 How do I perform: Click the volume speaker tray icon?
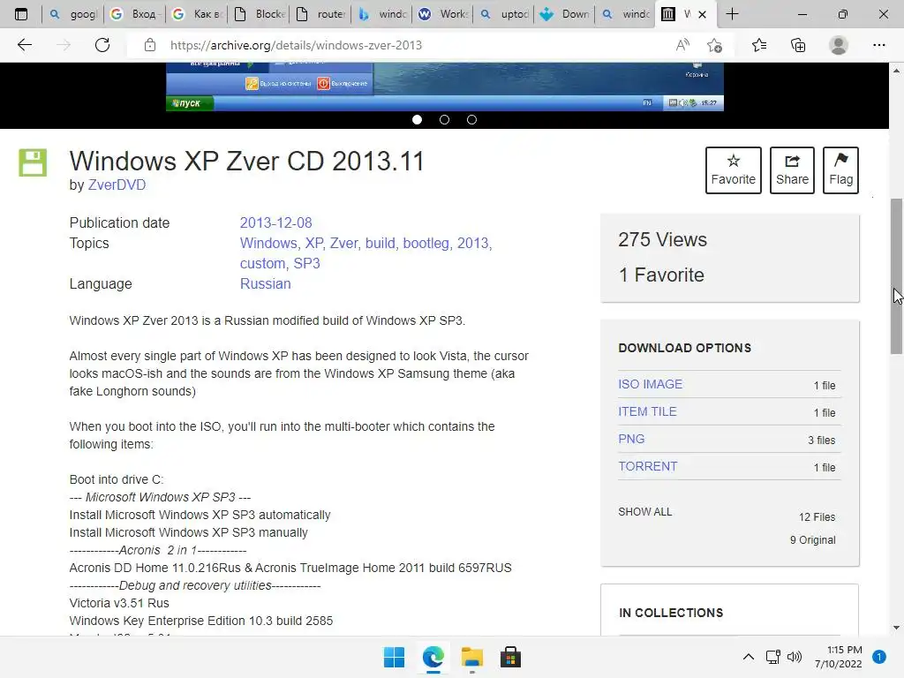[795, 657]
